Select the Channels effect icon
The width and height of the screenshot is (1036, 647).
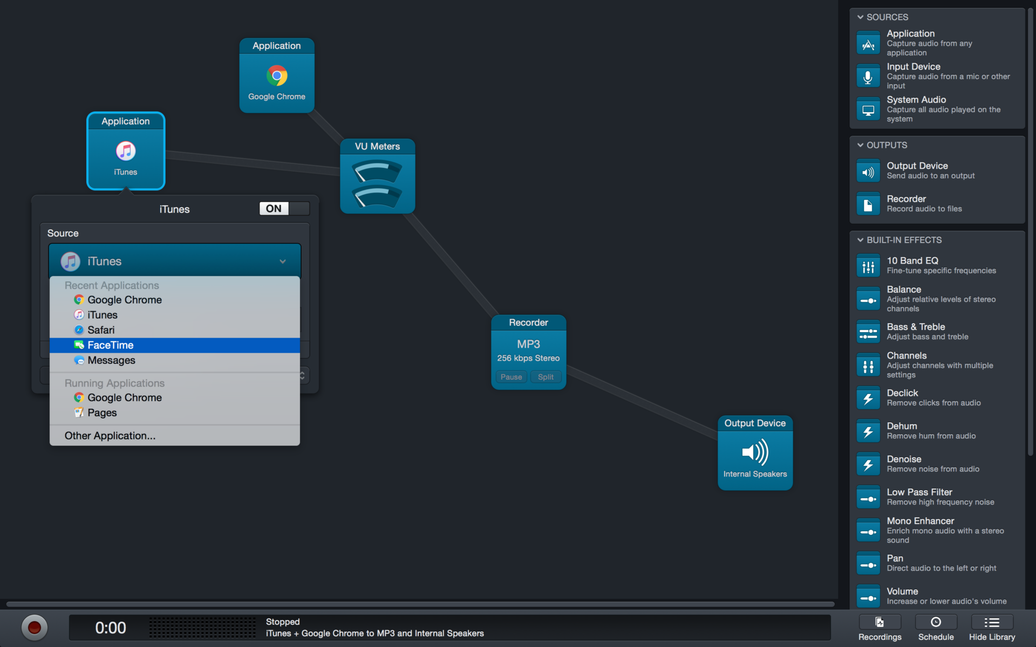coord(868,366)
